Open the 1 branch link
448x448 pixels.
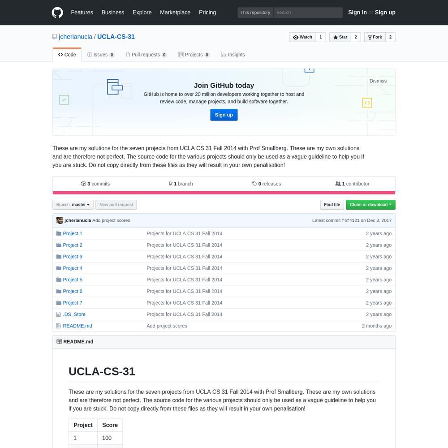click(181, 184)
